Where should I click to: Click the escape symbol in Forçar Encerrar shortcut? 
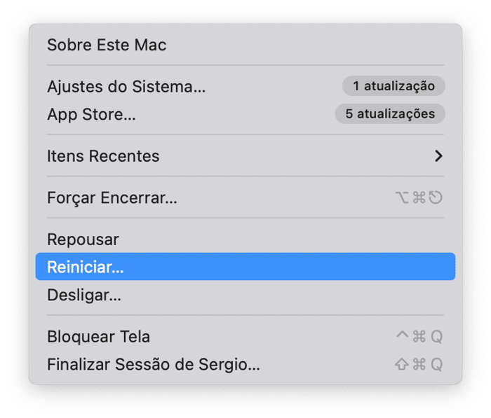click(x=436, y=197)
